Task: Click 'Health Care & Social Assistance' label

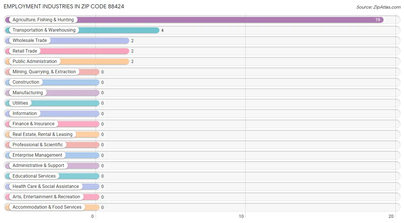Action: tap(46, 186)
